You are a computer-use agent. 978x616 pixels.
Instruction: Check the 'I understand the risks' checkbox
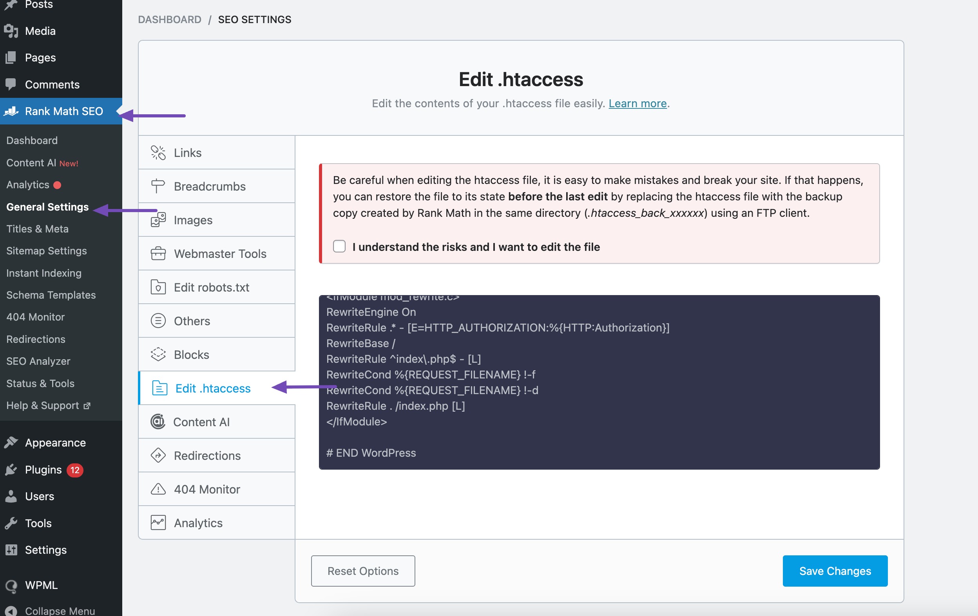coord(339,247)
